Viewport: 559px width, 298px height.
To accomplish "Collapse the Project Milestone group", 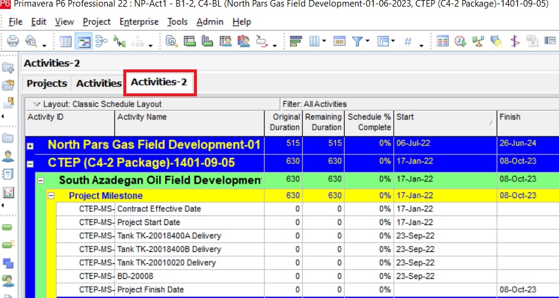I will point(51,196).
